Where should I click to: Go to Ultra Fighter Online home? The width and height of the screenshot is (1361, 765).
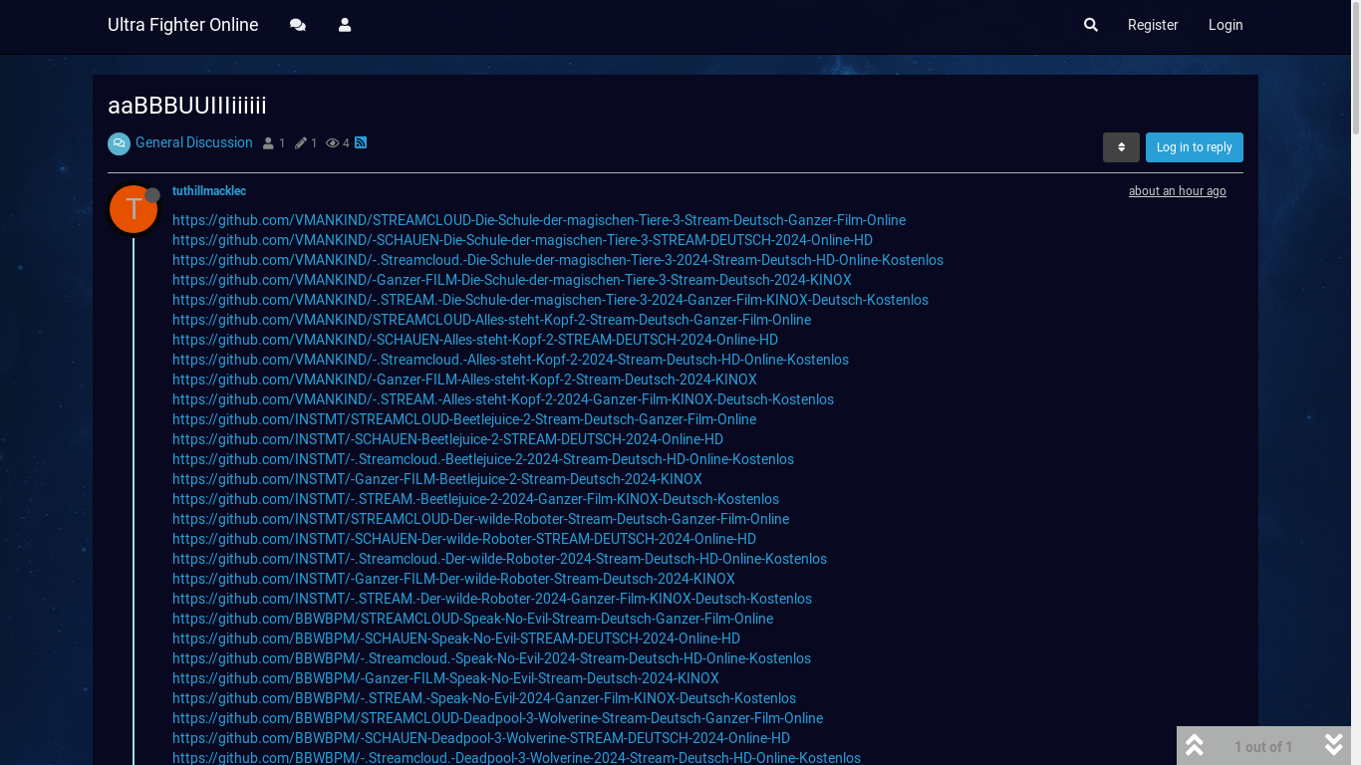[183, 25]
